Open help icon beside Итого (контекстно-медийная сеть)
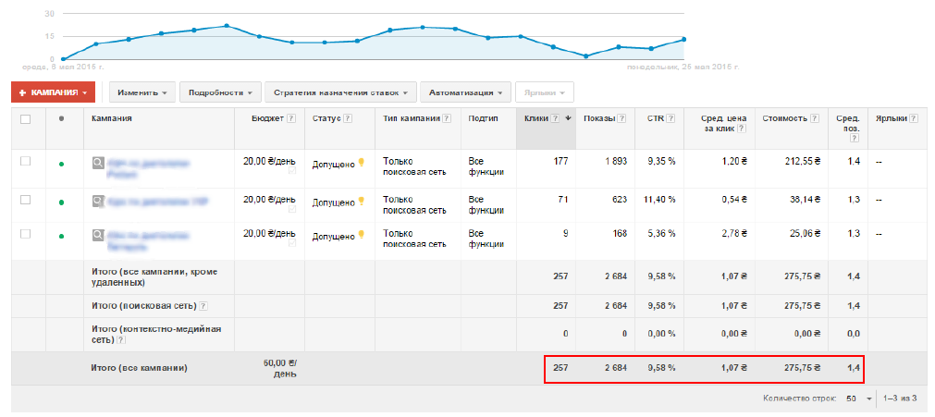This screenshot has width=935, height=417. [x=121, y=339]
